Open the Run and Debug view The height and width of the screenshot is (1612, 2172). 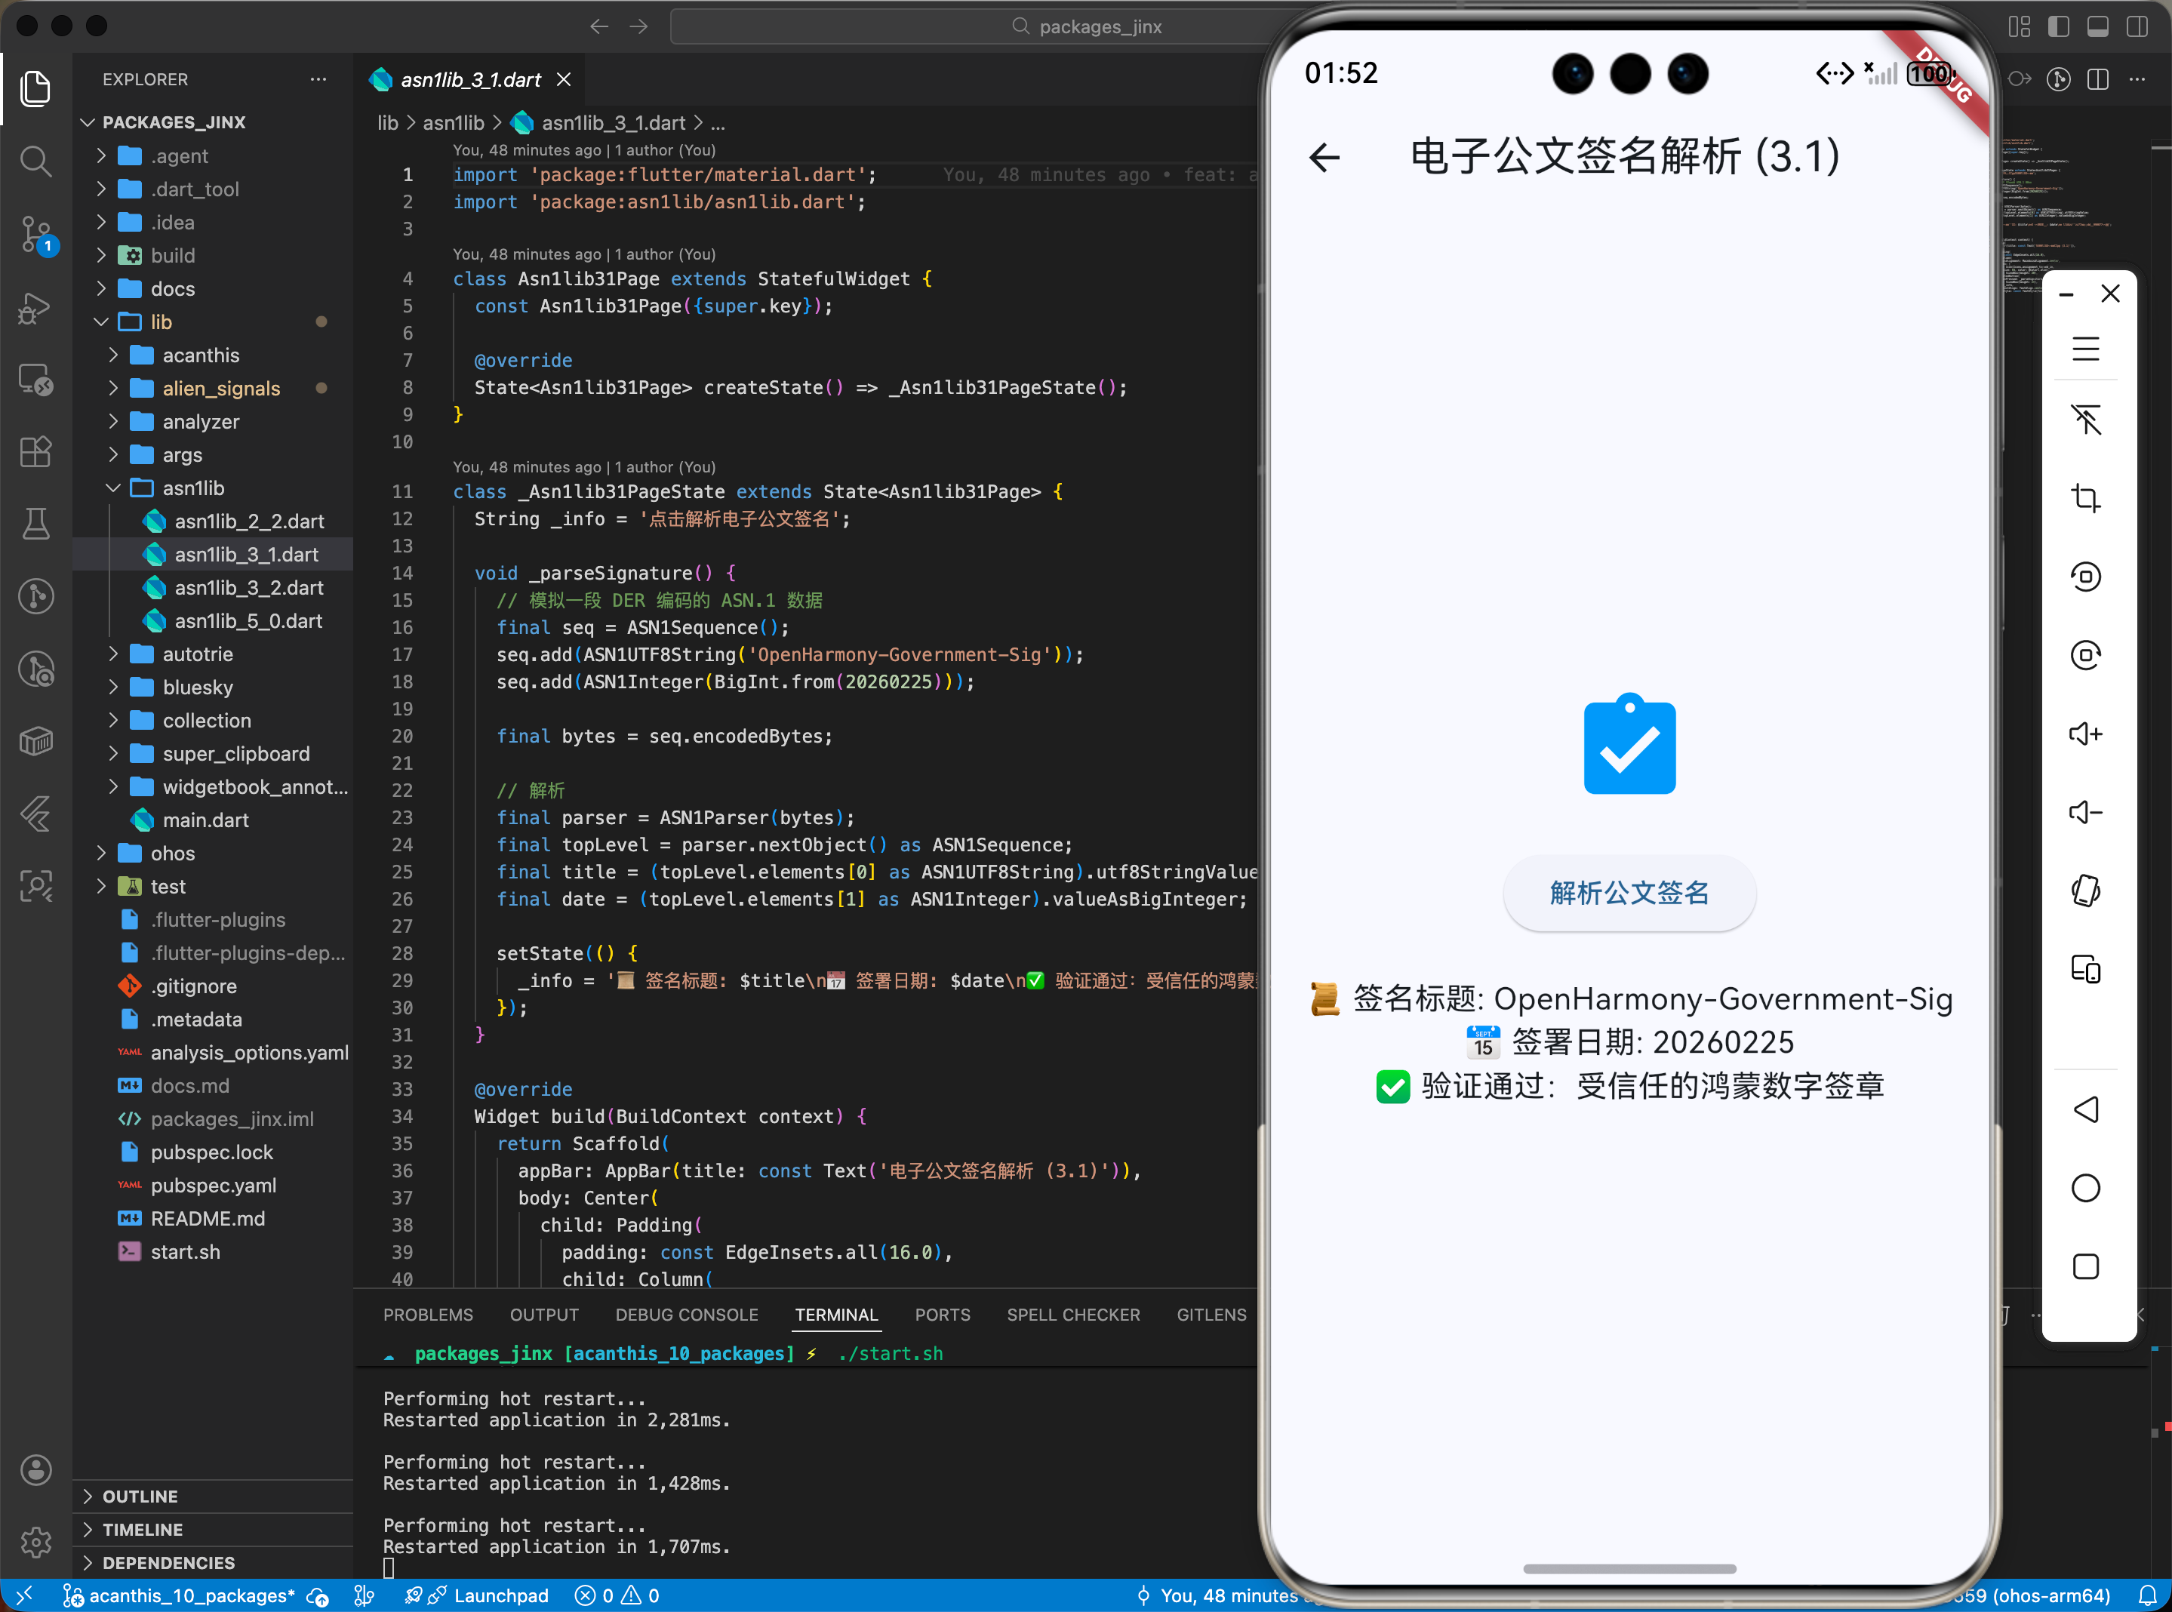click(x=36, y=309)
